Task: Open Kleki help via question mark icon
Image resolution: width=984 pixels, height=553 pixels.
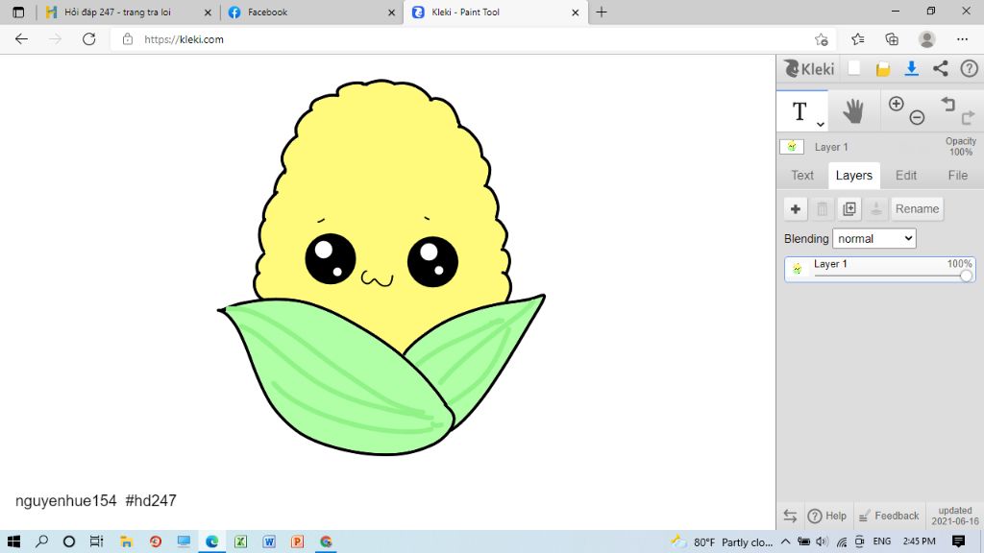Action: click(x=969, y=68)
